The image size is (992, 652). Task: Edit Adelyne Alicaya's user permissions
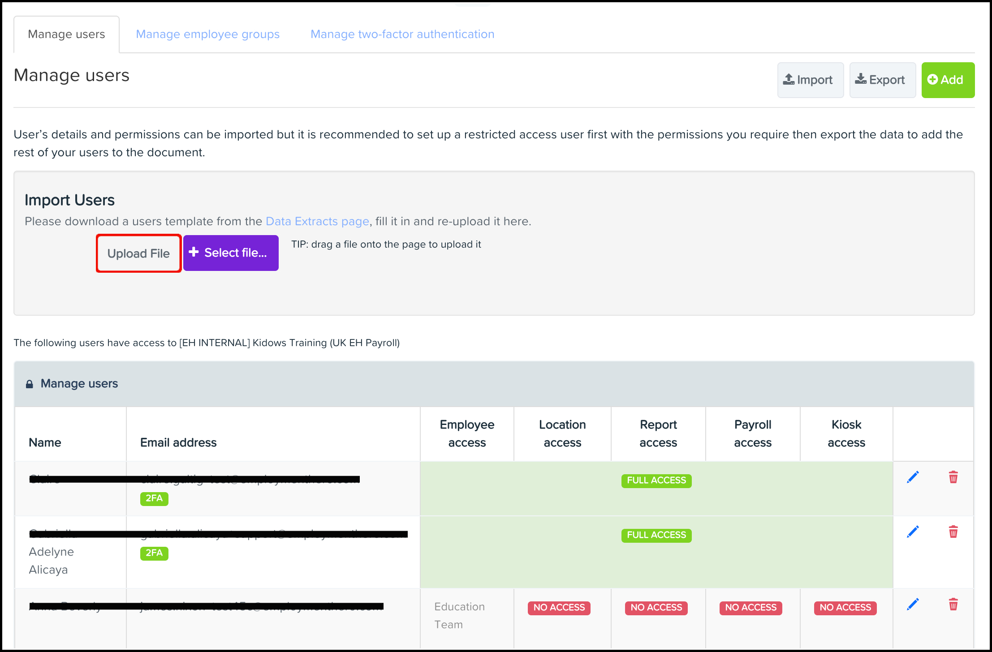click(x=913, y=532)
